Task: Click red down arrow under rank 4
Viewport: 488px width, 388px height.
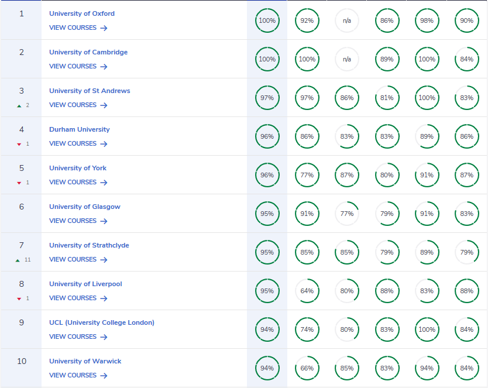Action: tap(19, 145)
